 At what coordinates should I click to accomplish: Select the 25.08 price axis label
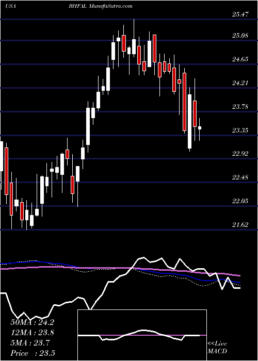[x=240, y=36]
